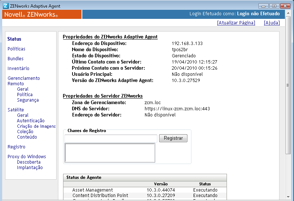
Task: Select Proxy do Windows link
Action: click(x=26, y=156)
